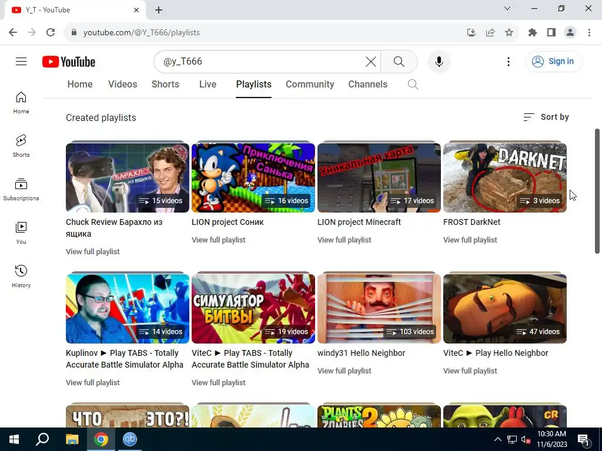
Task: Open ViteC Play Hello Neighbor thumbnail
Action: [x=505, y=309]
